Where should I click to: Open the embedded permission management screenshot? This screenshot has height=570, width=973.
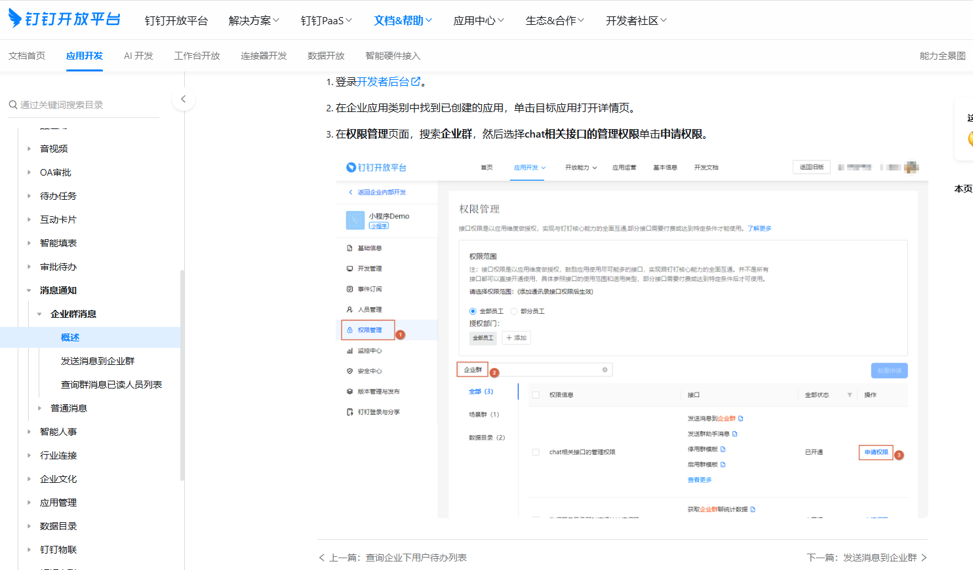click(632, 336)
